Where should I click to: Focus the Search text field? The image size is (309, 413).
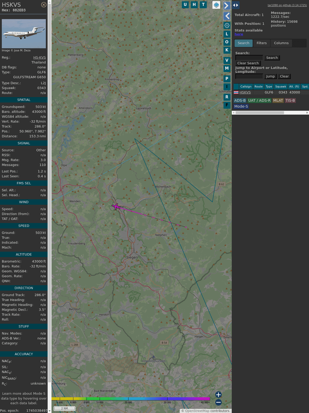pyautogui.click(x=249, y=58)
